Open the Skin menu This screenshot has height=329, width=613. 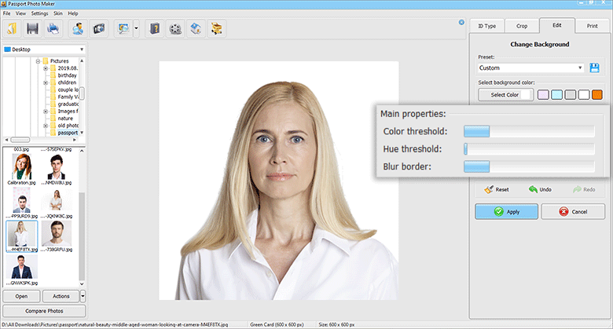[58, 13]
